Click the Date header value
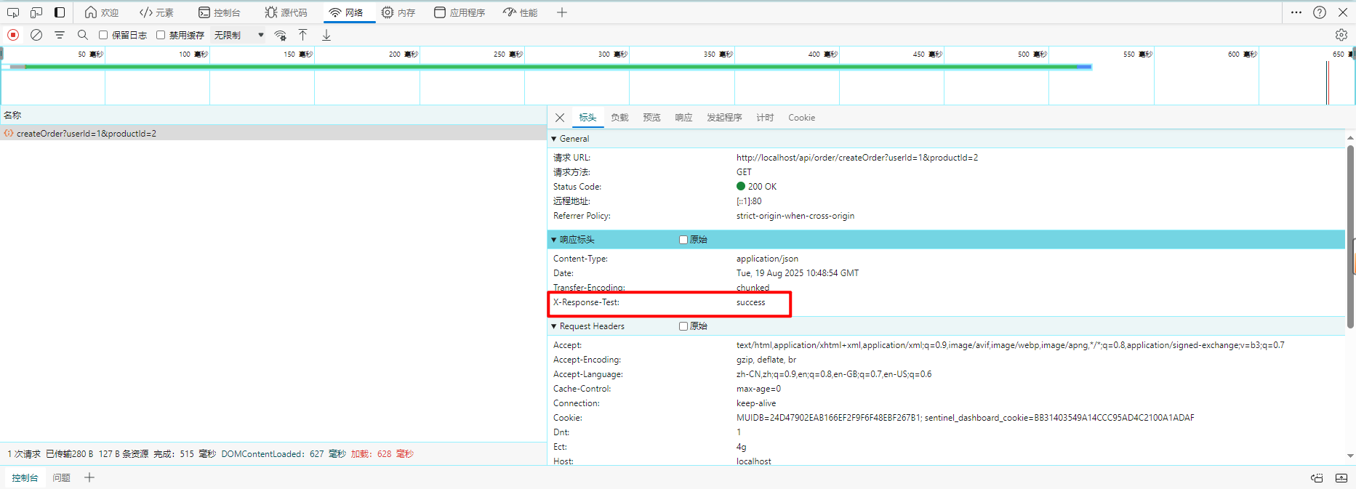Image resolution: width=1356 pixels, height=489 pixels. pyautogui.click(x=798, y=273)
